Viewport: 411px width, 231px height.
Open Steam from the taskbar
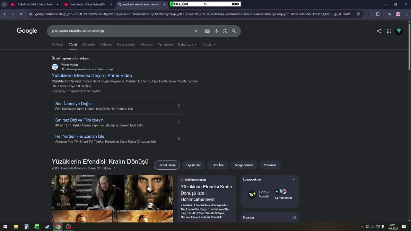coord(47,227)
